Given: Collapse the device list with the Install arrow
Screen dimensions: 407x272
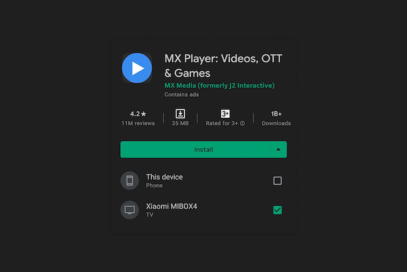Looking at the screenshot, I should point(279,150).
